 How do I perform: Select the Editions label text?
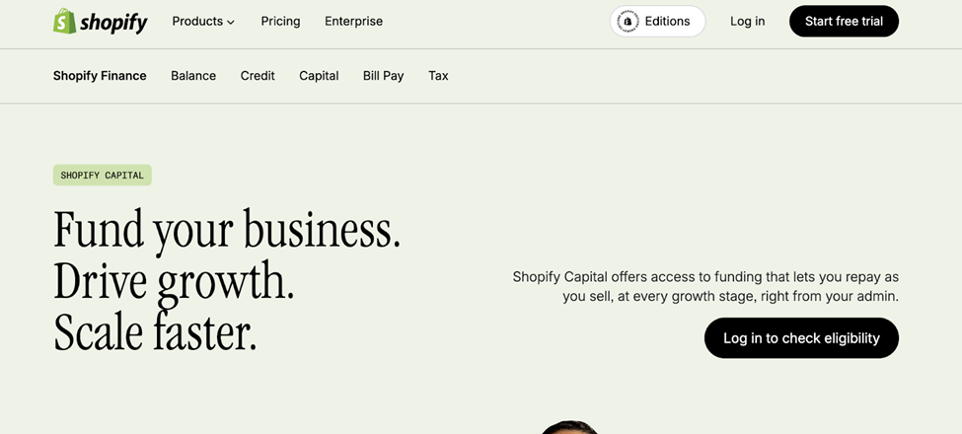(667, 21)
